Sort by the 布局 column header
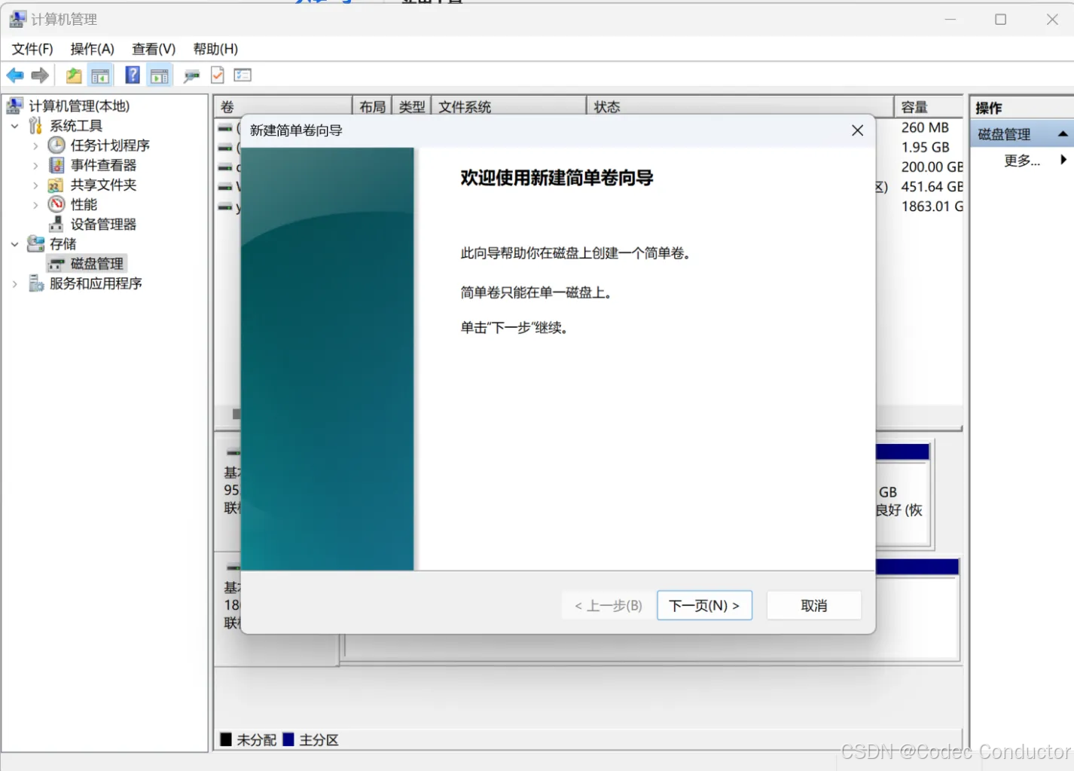The image size is (1074, 771). [x=372, y=106]
